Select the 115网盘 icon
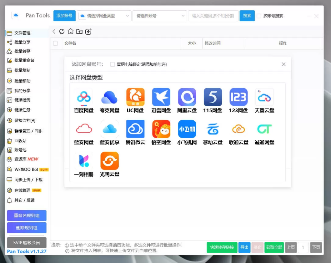The height and width of the screenshot is (263, 331). pos(213,97)
